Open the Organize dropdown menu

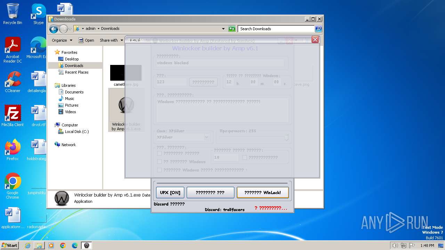pos(62,40)
